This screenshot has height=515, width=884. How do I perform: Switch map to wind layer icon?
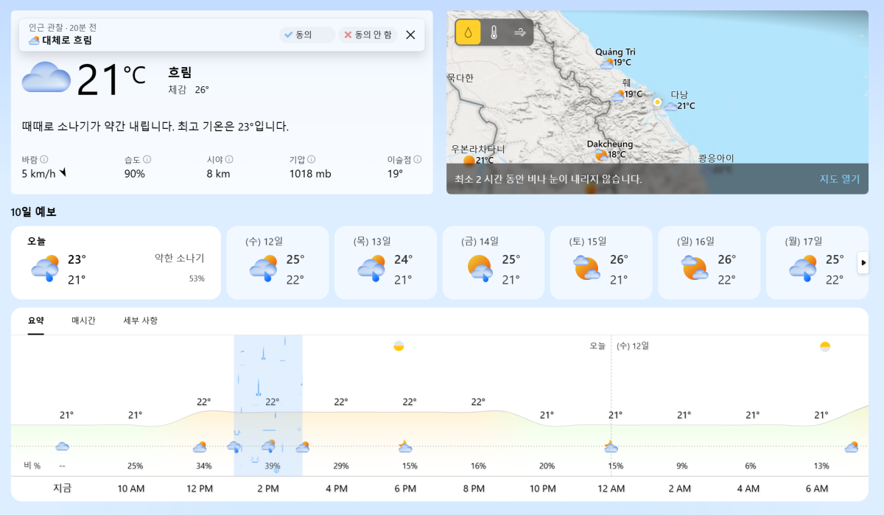click(520, 32)
